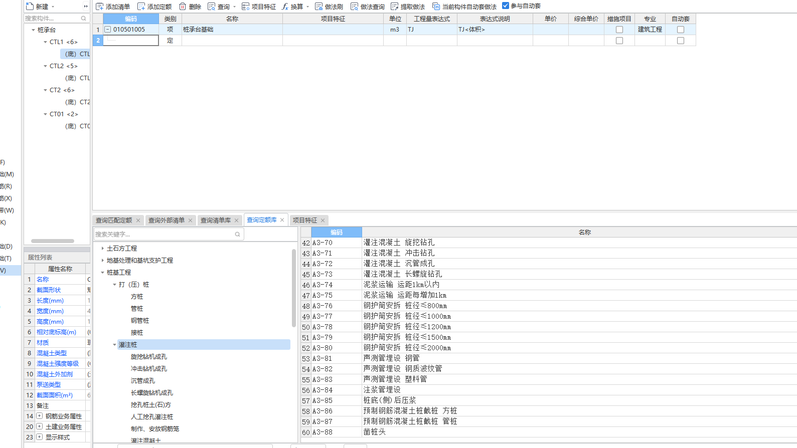Screen dimensions: 797x448
Task: Click quota tree vertical scrollbar
Action: (294, 288)
